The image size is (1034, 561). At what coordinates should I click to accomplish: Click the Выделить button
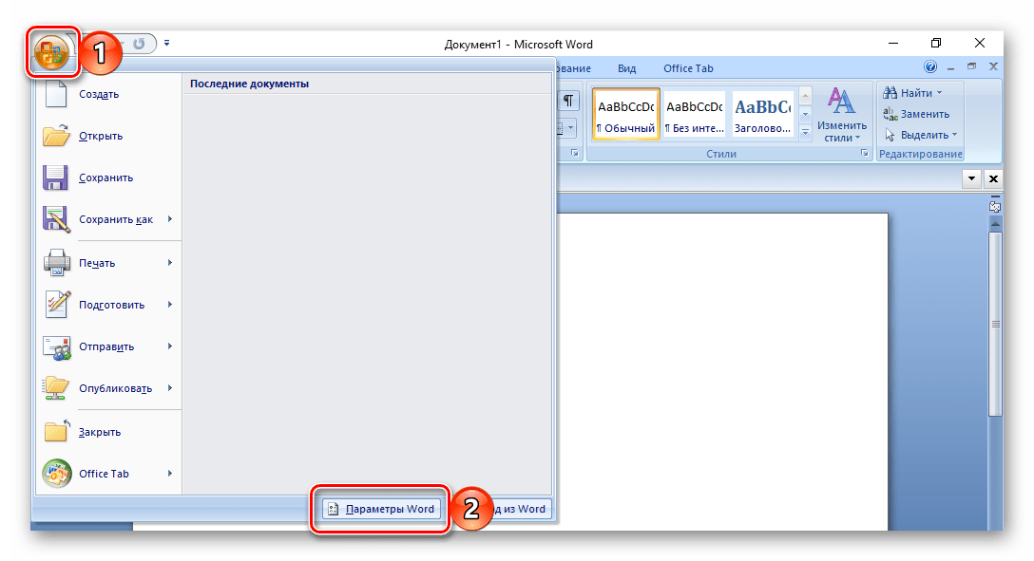tap(921, 135)
